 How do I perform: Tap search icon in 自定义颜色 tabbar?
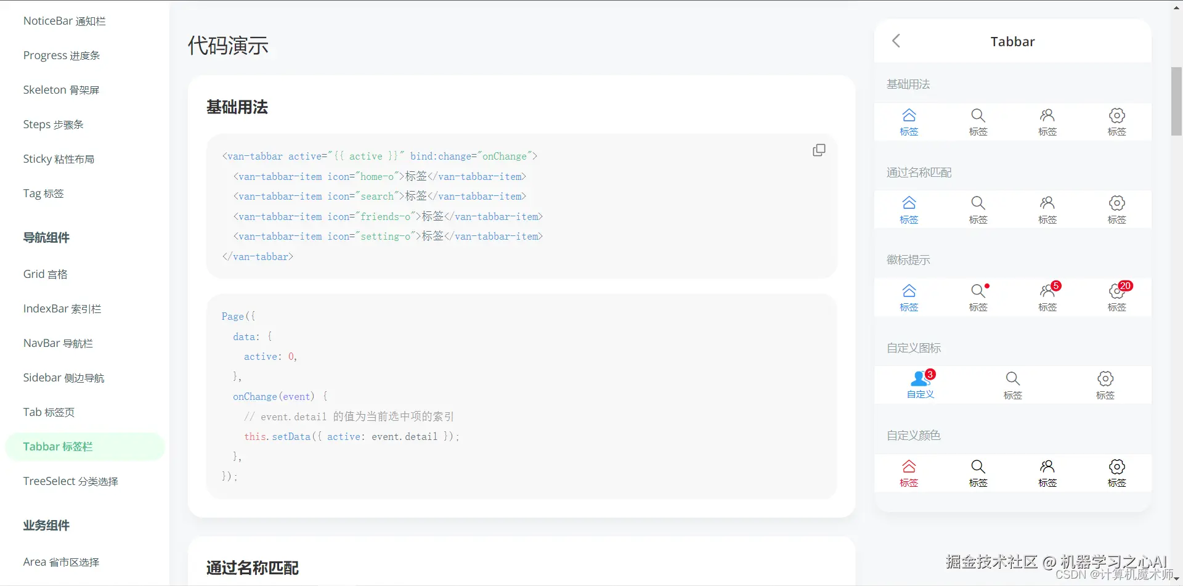pos(978,466)
